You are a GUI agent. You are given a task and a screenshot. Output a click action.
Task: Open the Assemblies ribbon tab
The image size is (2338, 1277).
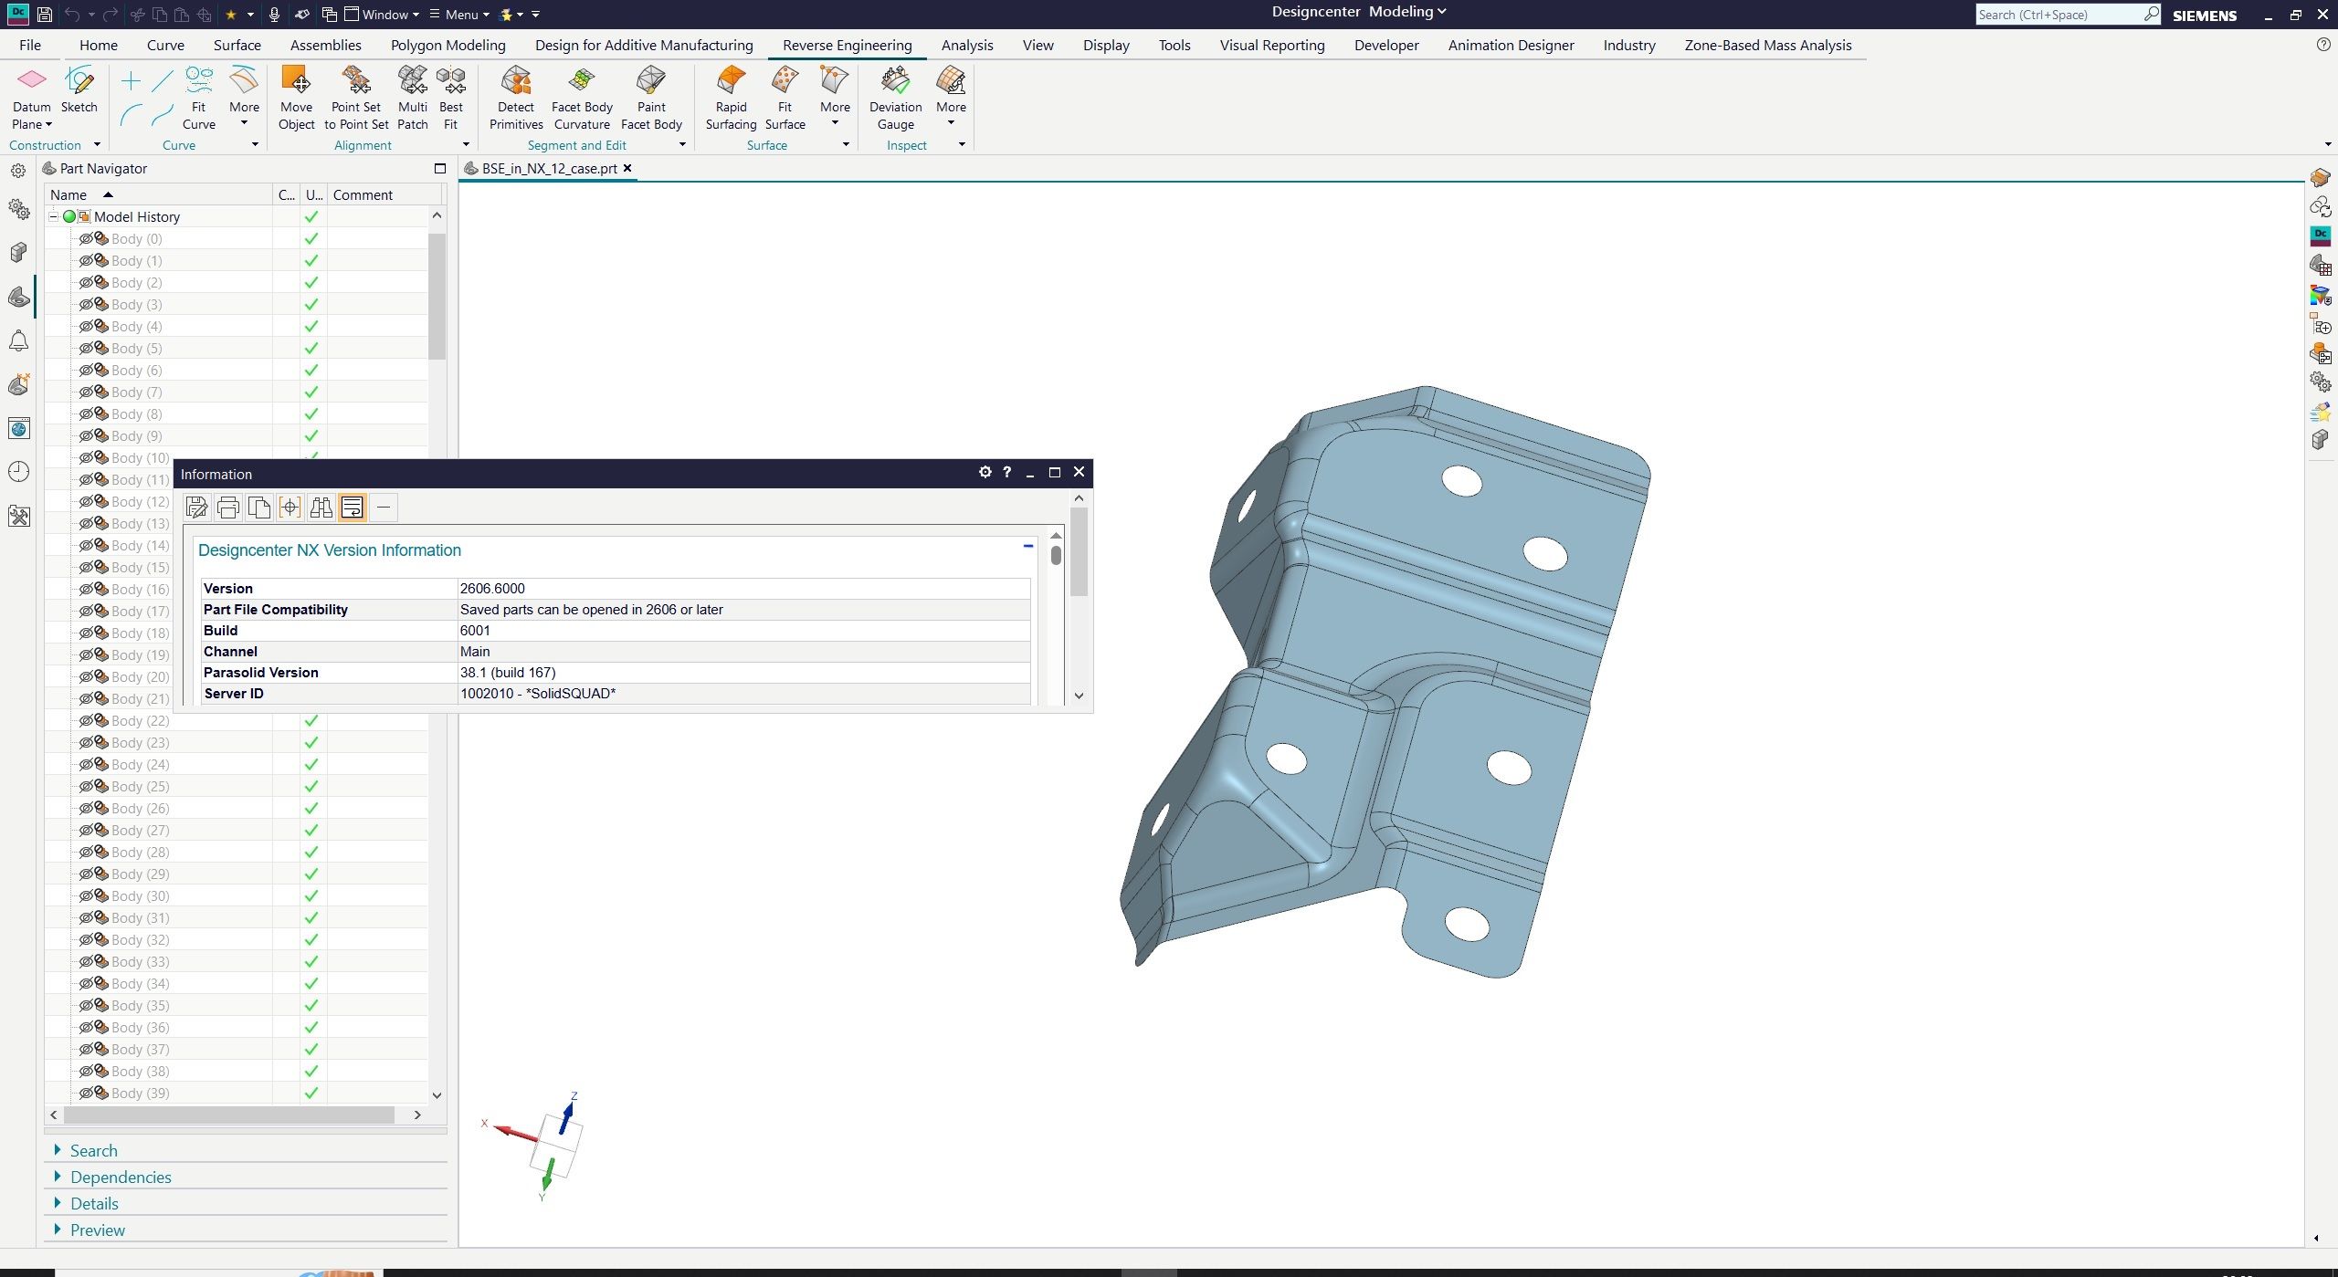pos(325,45)
